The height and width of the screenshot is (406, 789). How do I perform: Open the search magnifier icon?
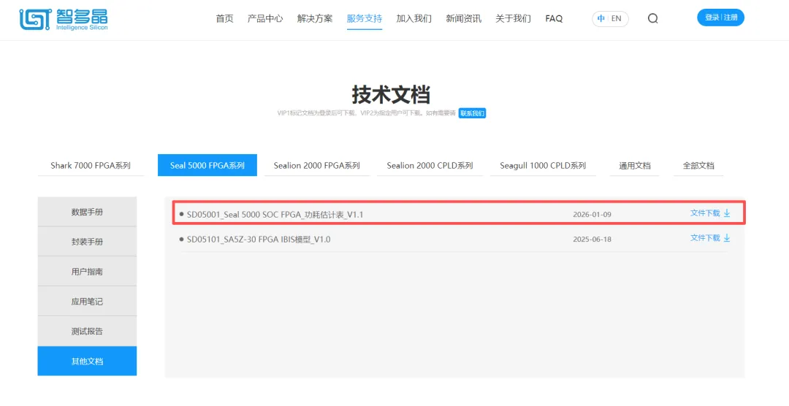(652, 18)
